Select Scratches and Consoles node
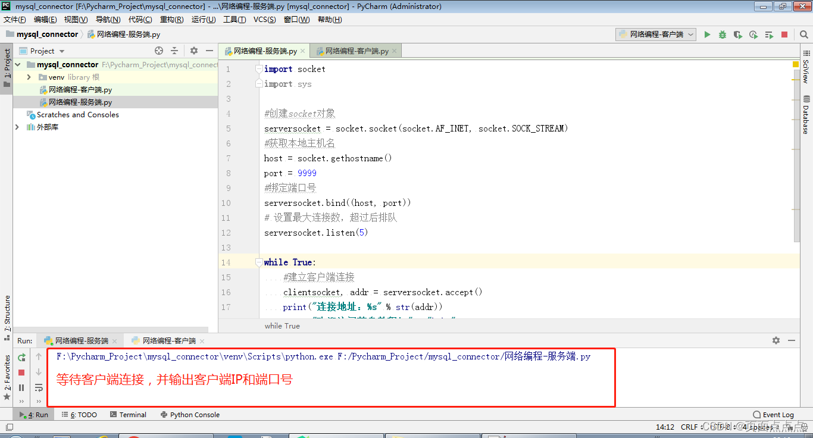 coord(77,115)
